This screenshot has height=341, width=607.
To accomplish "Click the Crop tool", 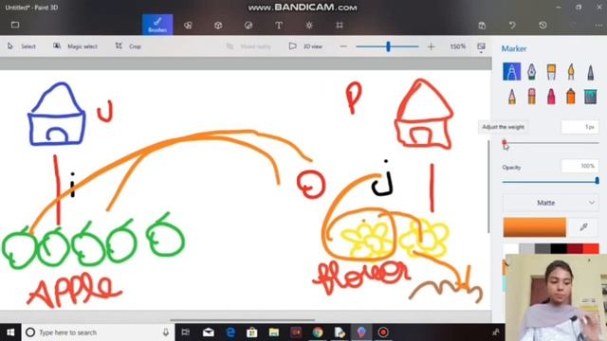I will 128,46.
